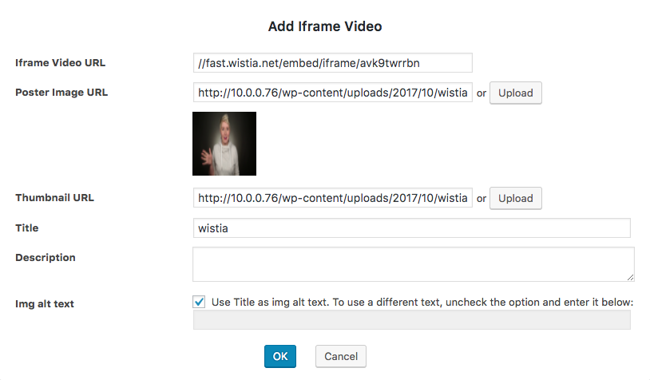This screenshot has width=650, height=380.
Task: Click the Poster Image URL text field
Action: tap(332, 93)
